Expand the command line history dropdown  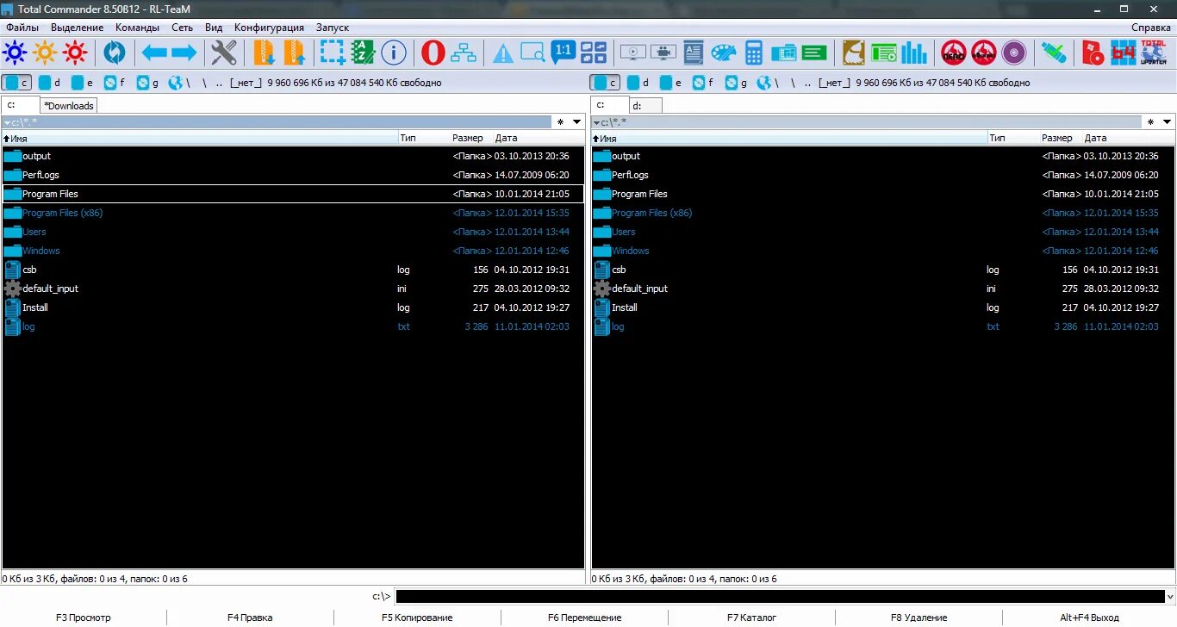(1169, 596)
